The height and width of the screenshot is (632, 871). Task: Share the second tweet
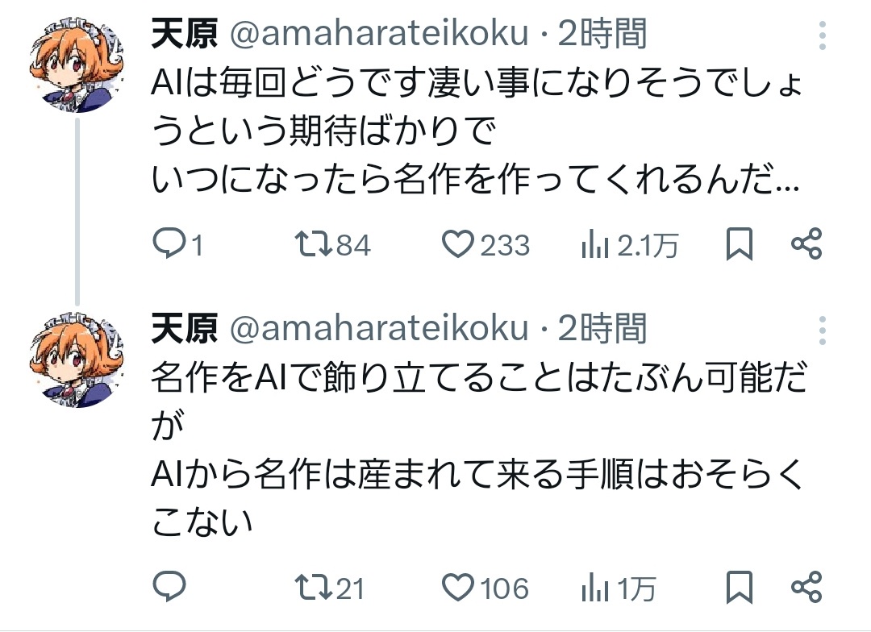(x=806, y=588)
